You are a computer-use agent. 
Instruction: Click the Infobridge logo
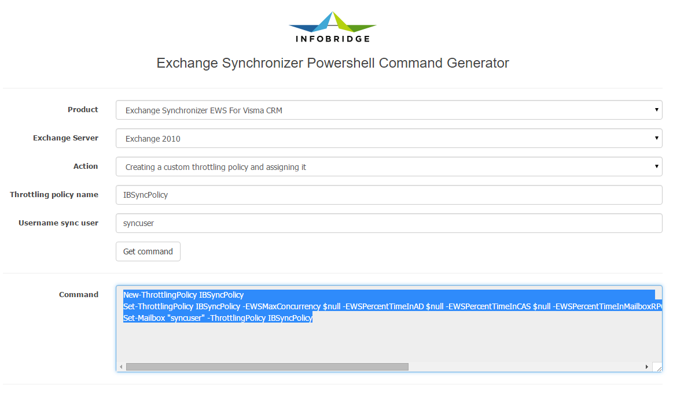pyautogui.click(x=333, y=27)
